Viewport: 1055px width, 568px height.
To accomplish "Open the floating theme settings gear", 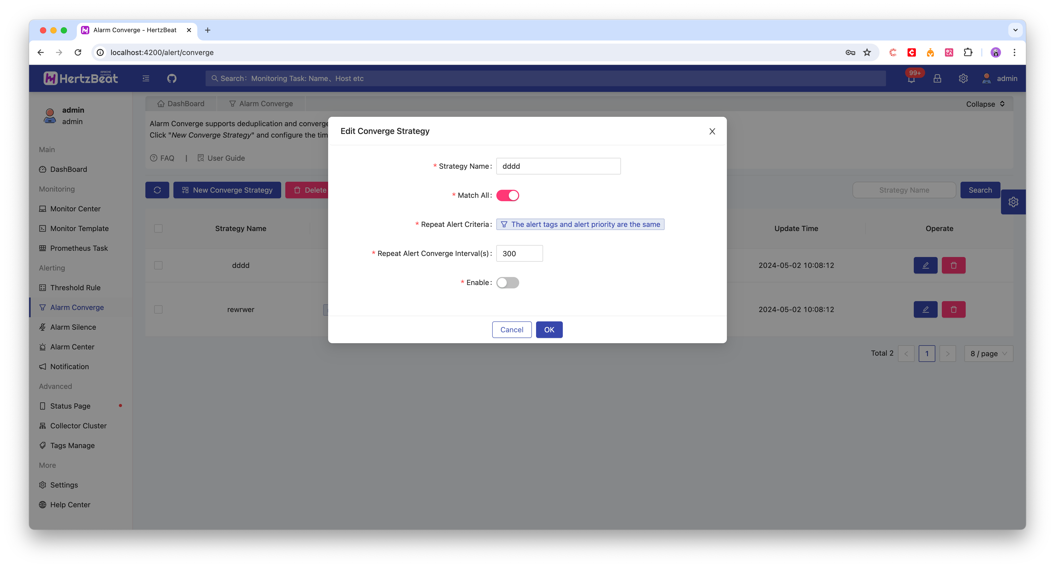I will [1013, 202].
